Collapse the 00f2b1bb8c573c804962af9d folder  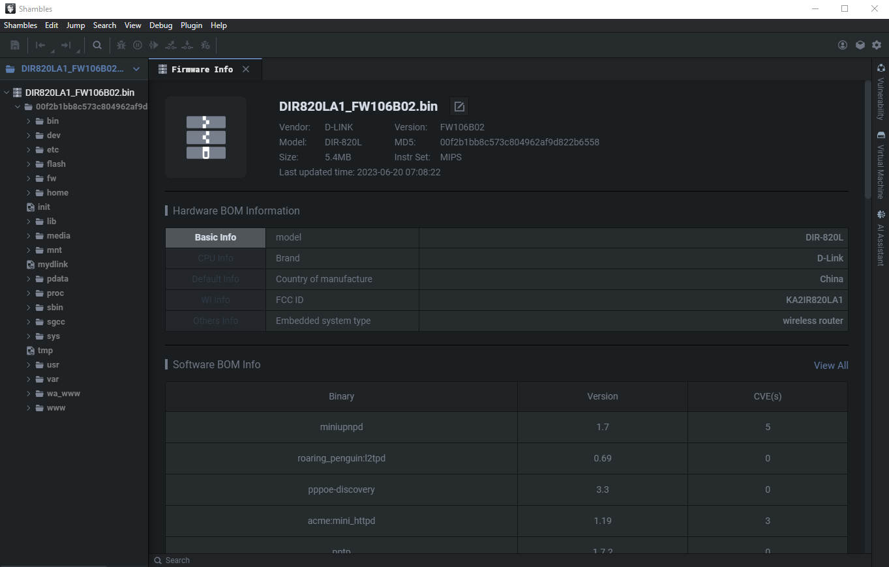18,107
